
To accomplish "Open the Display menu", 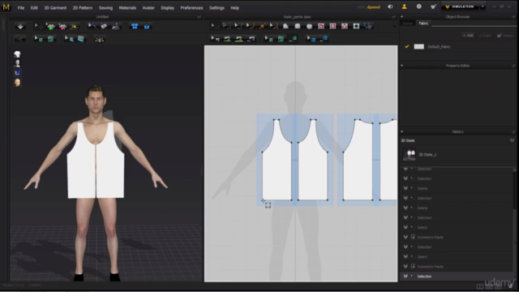I will click(168, 7).
